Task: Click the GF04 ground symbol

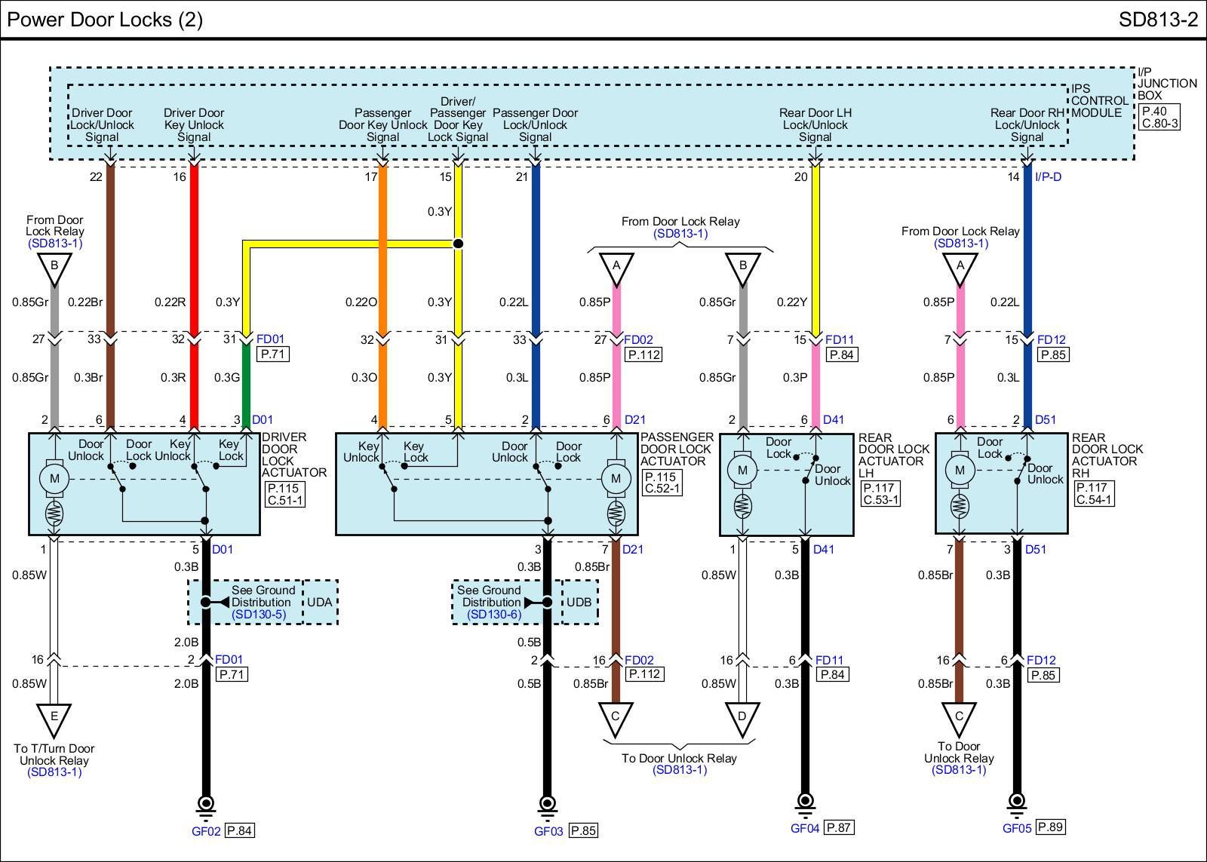Action: tap(805, 800)
